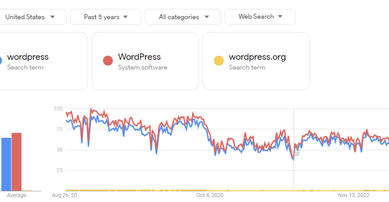Edit the WordPress System software term
Viewport: 389px width, 202px height.
coord(145,61)
